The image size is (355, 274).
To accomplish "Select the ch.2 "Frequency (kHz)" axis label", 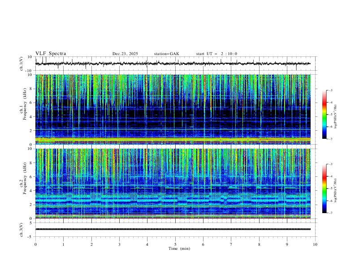I will coord(25,178).
